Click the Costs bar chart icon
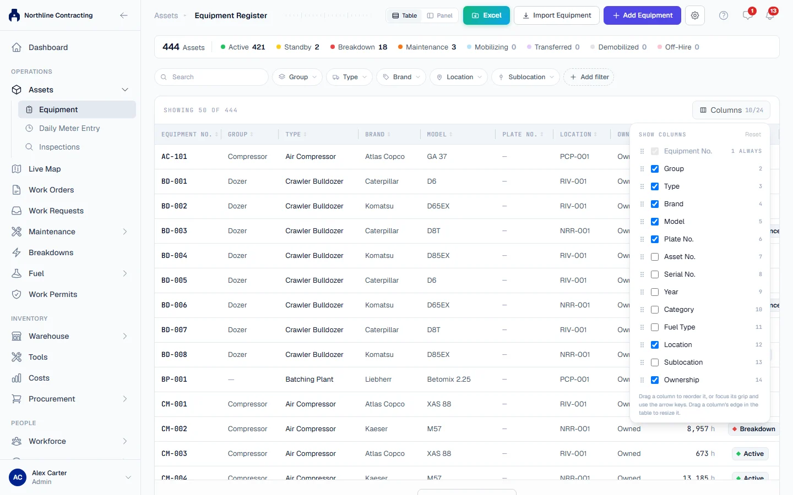Screen dimensions: 793x495 tap(17, 378)
